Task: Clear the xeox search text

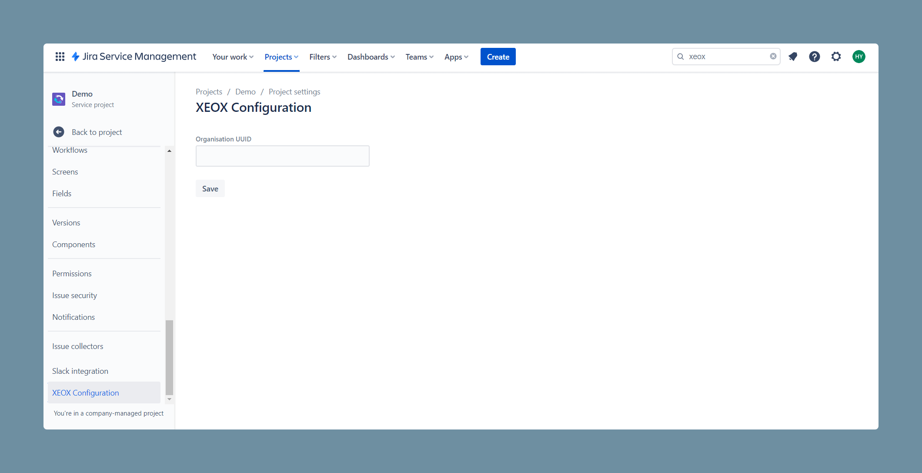Action: pos(773,56)
